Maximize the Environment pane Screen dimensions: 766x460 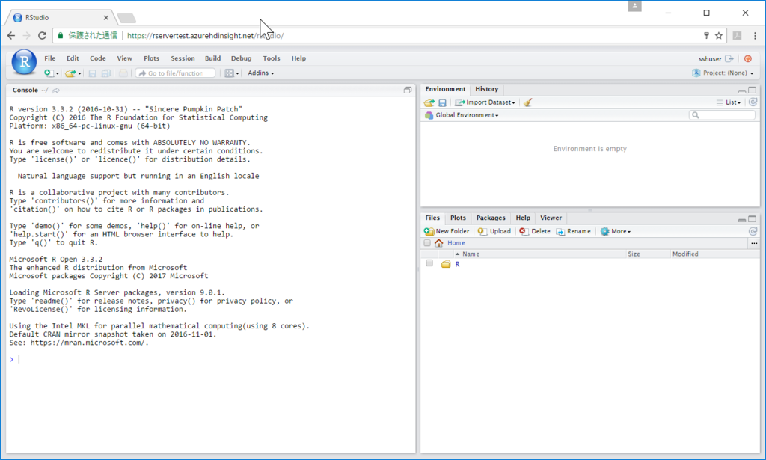pos(753,91)
